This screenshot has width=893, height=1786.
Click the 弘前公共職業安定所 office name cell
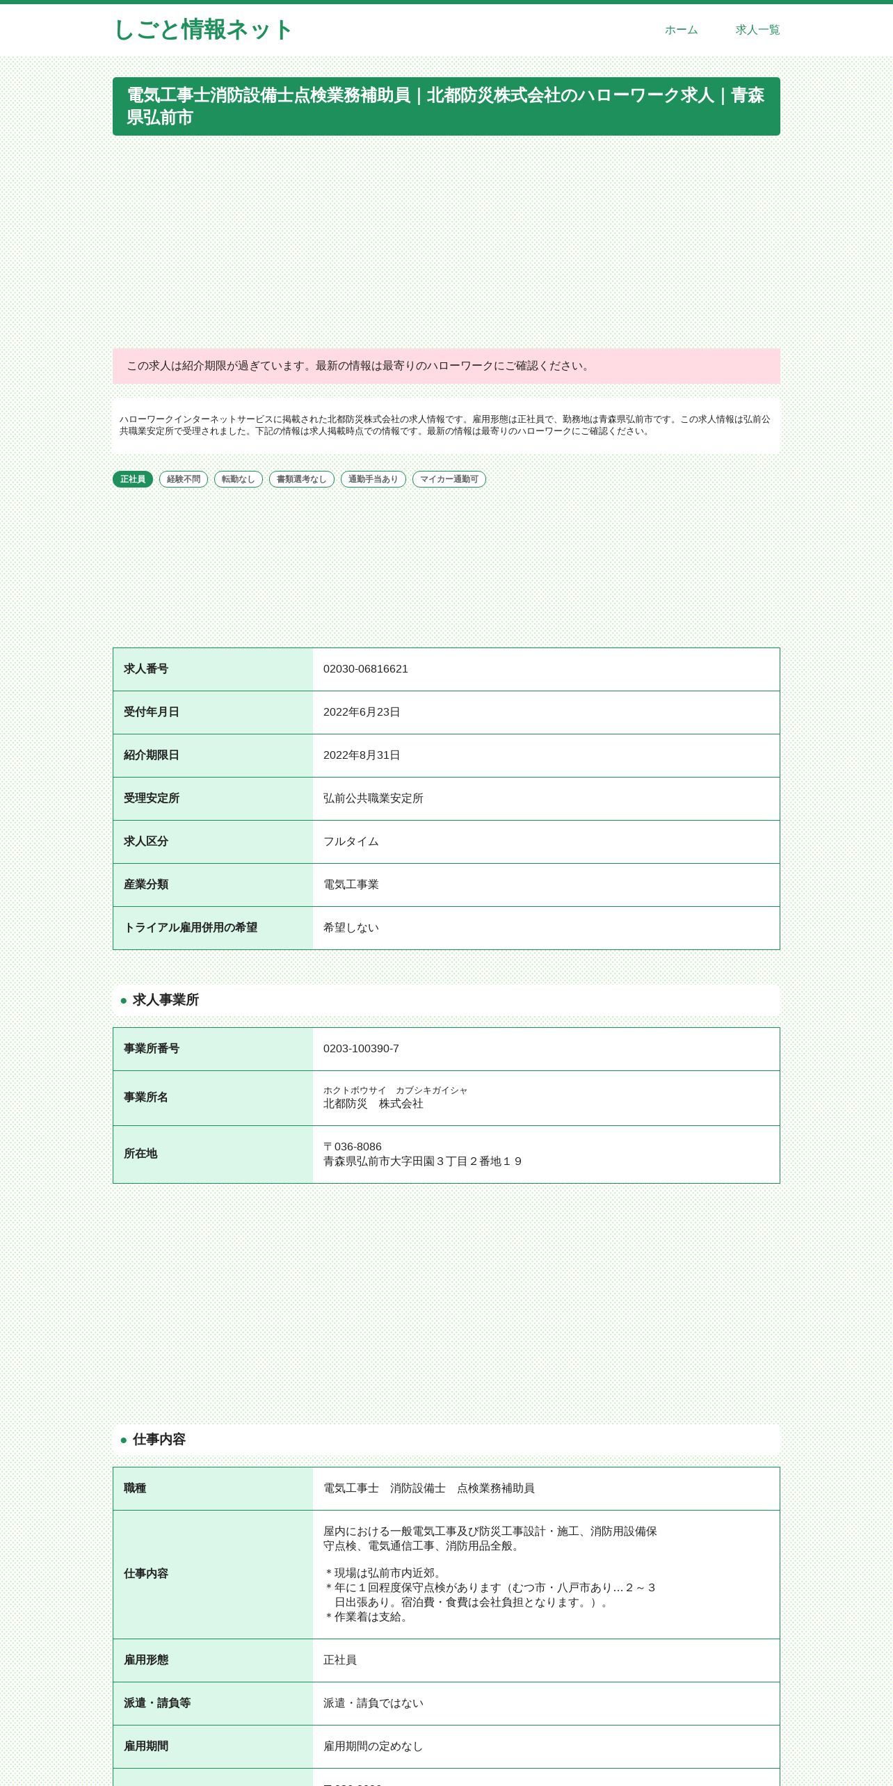[546, 798]
